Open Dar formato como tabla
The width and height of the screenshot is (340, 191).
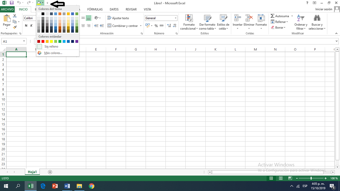tap(207, 22)
